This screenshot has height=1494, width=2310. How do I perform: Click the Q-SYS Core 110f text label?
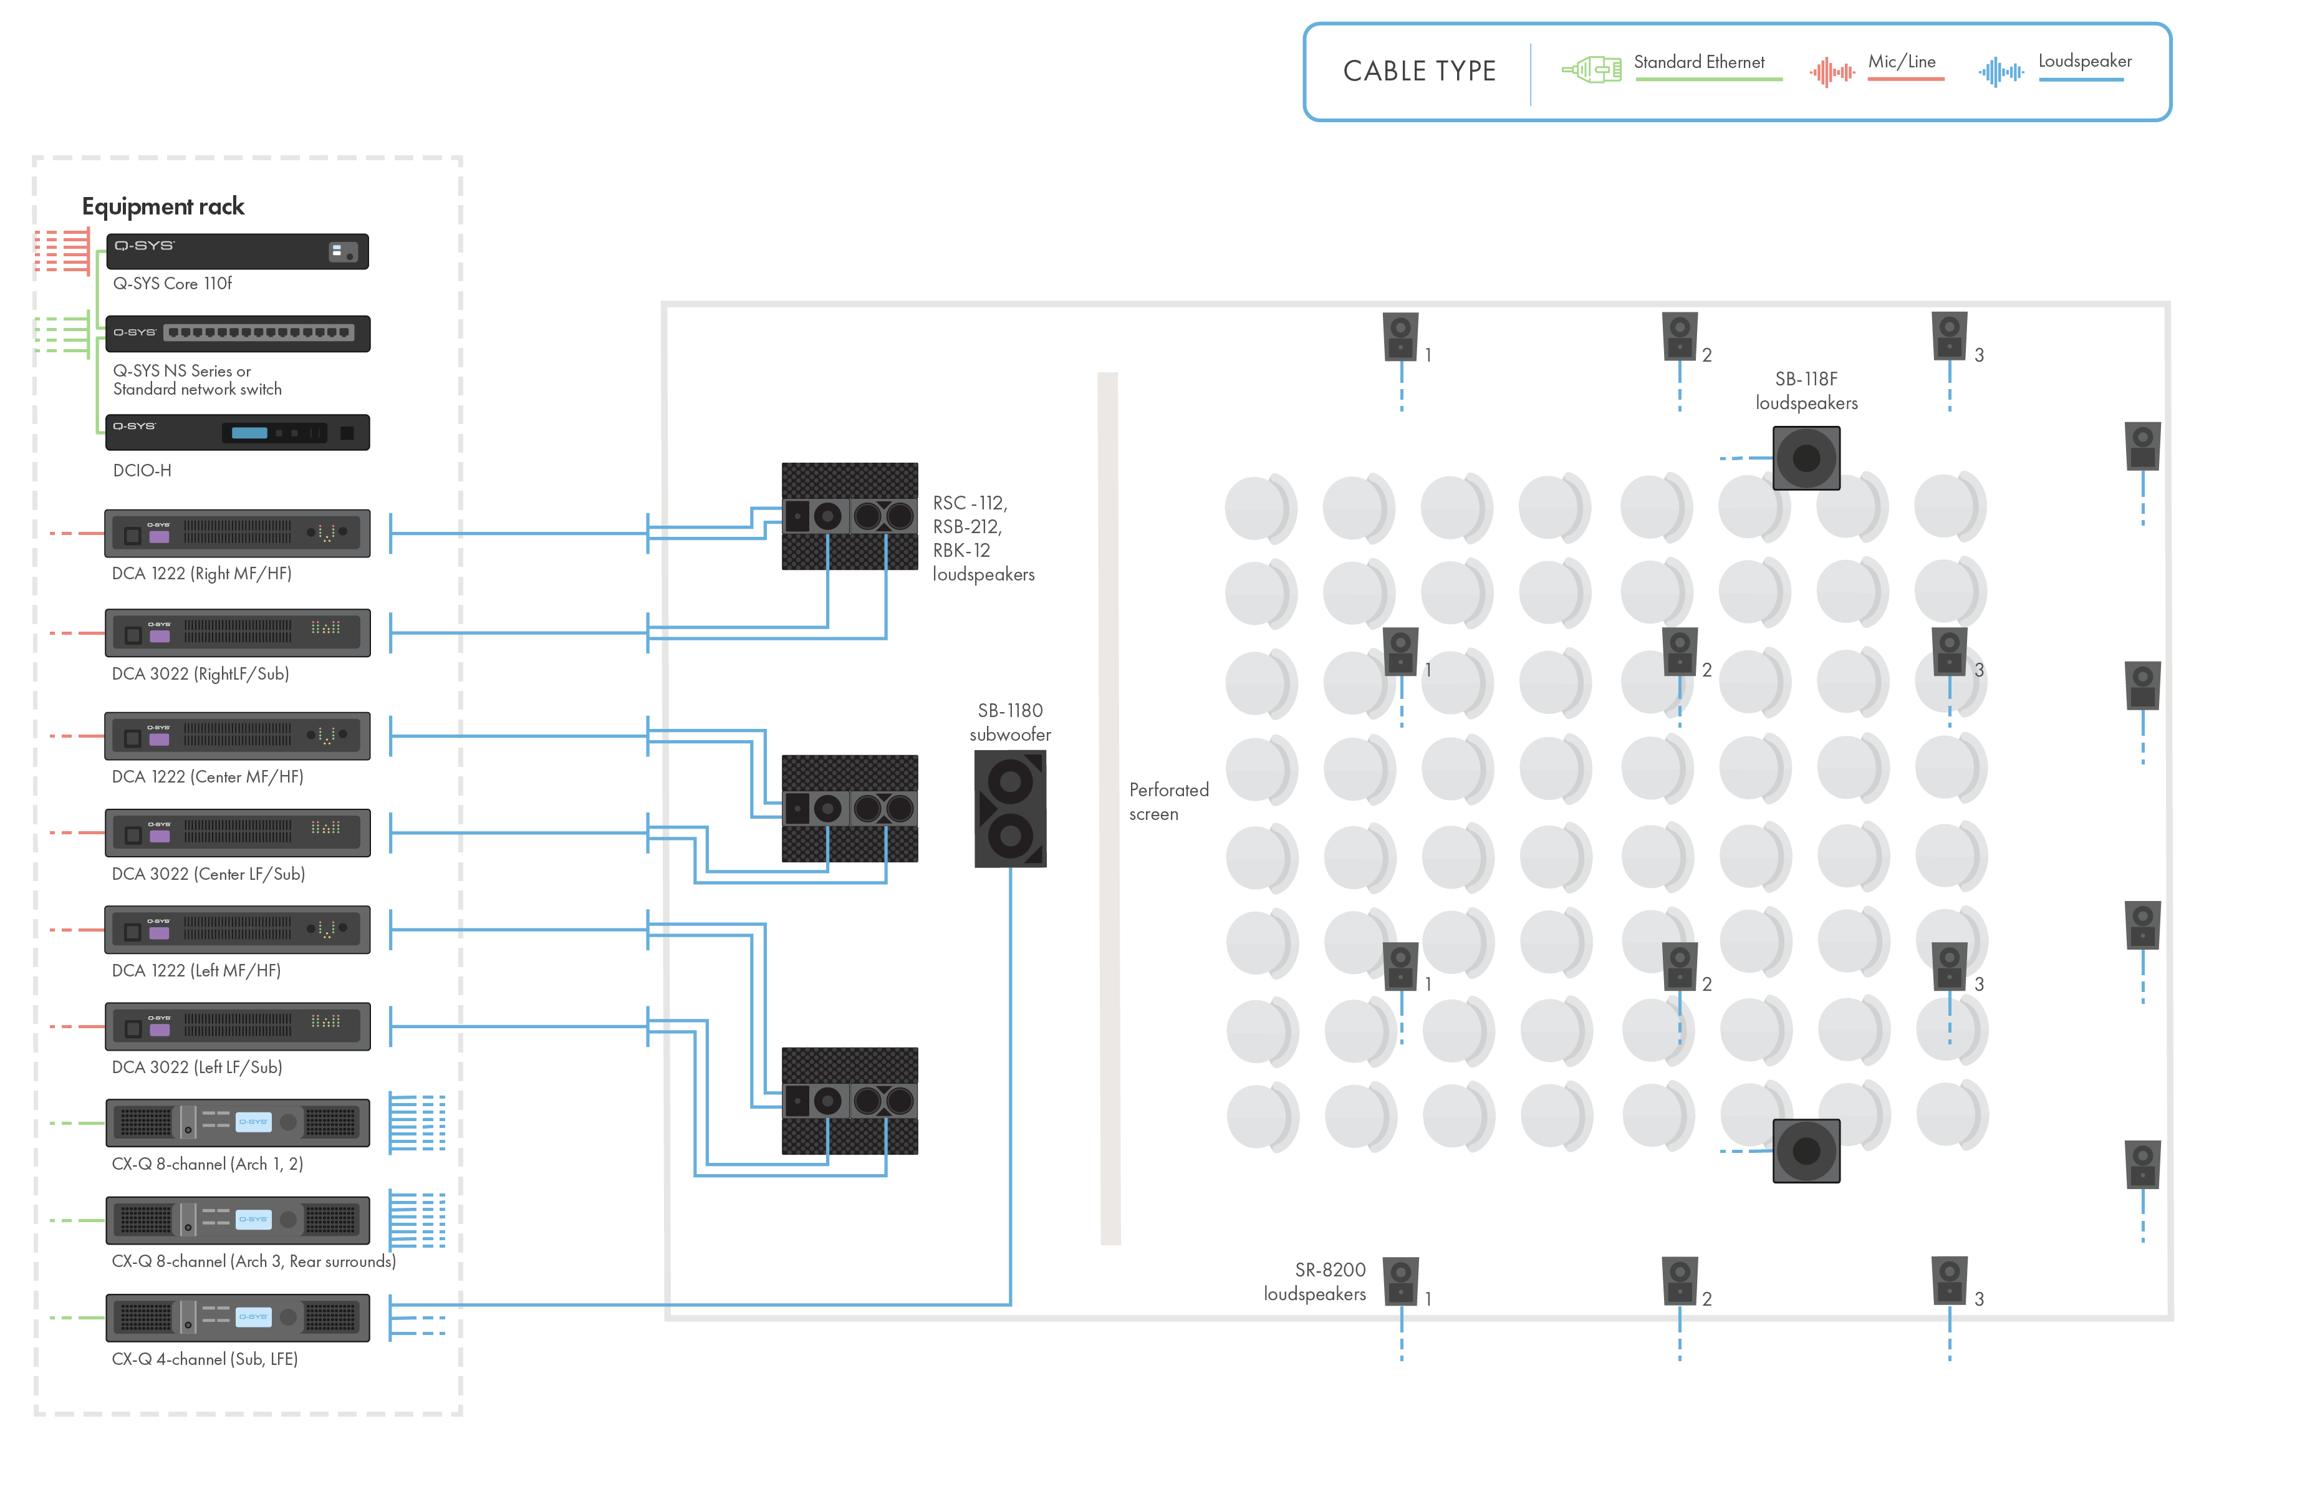[173, 283]
